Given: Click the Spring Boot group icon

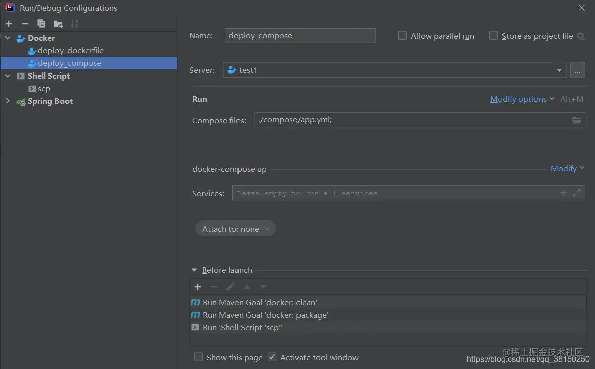Looking at the screenshot, I should (x=21, y=102).
